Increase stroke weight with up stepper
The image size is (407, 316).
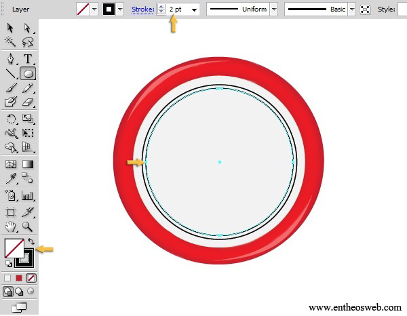pos(161,7)
